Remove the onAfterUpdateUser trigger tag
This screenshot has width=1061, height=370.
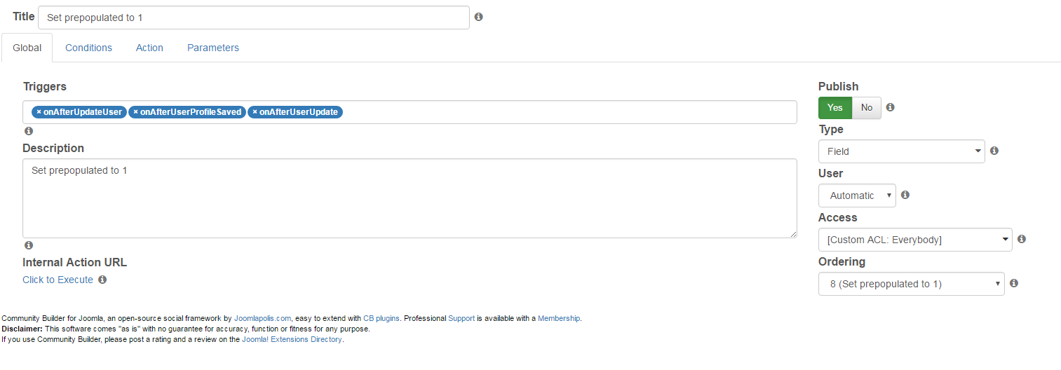pos(39,112)
